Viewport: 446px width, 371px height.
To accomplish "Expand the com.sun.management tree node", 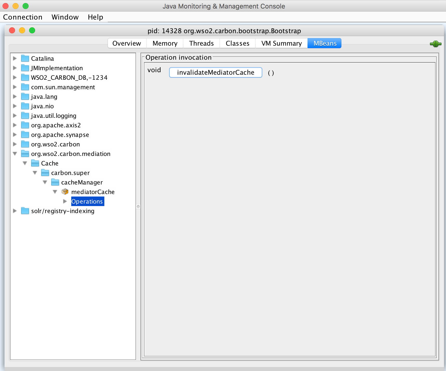I will coord(15,87).
